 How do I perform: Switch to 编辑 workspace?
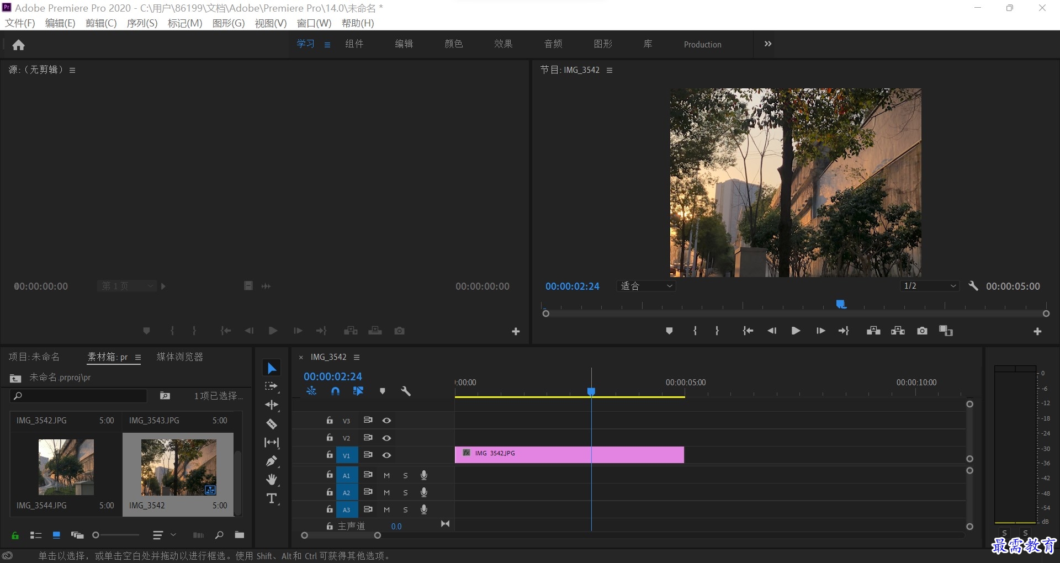404,44
